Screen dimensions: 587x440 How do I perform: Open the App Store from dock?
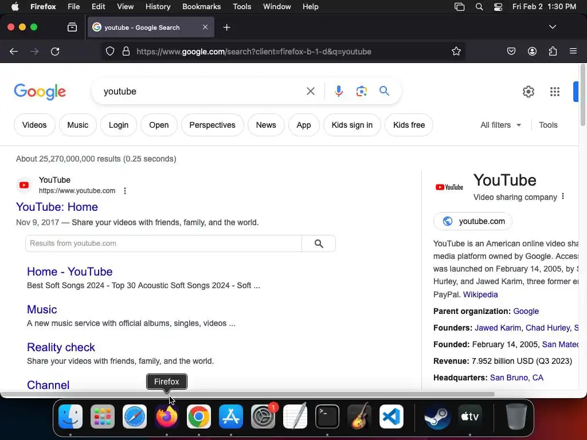coord(231,417)
